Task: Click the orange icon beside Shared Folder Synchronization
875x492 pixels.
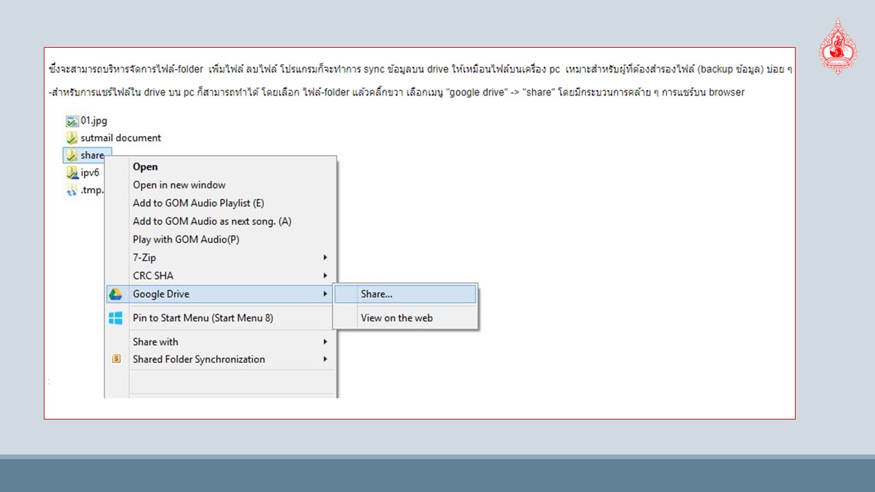Action: point(116,359)
